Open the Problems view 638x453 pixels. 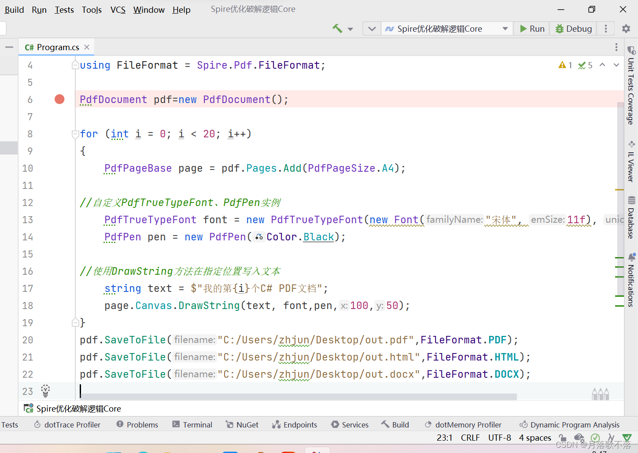[x=137, y=424]
